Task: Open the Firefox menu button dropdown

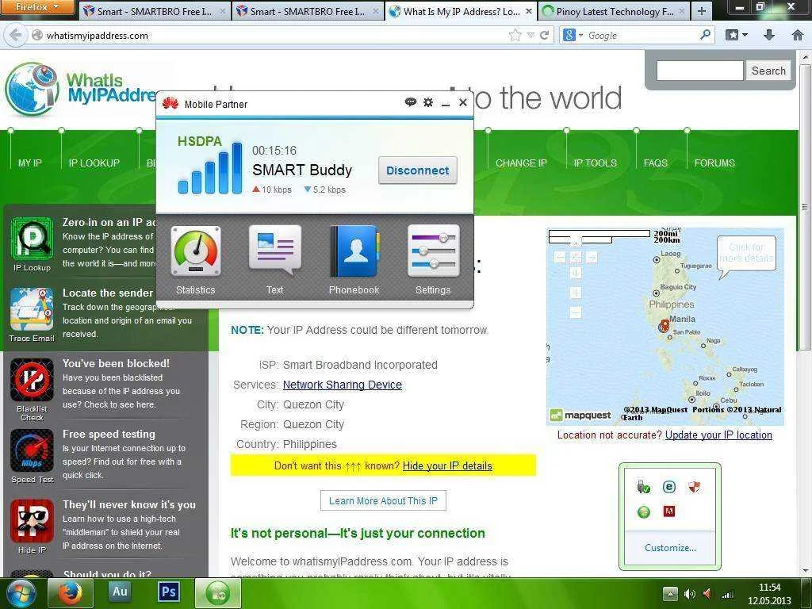Action: click(37, 7)
